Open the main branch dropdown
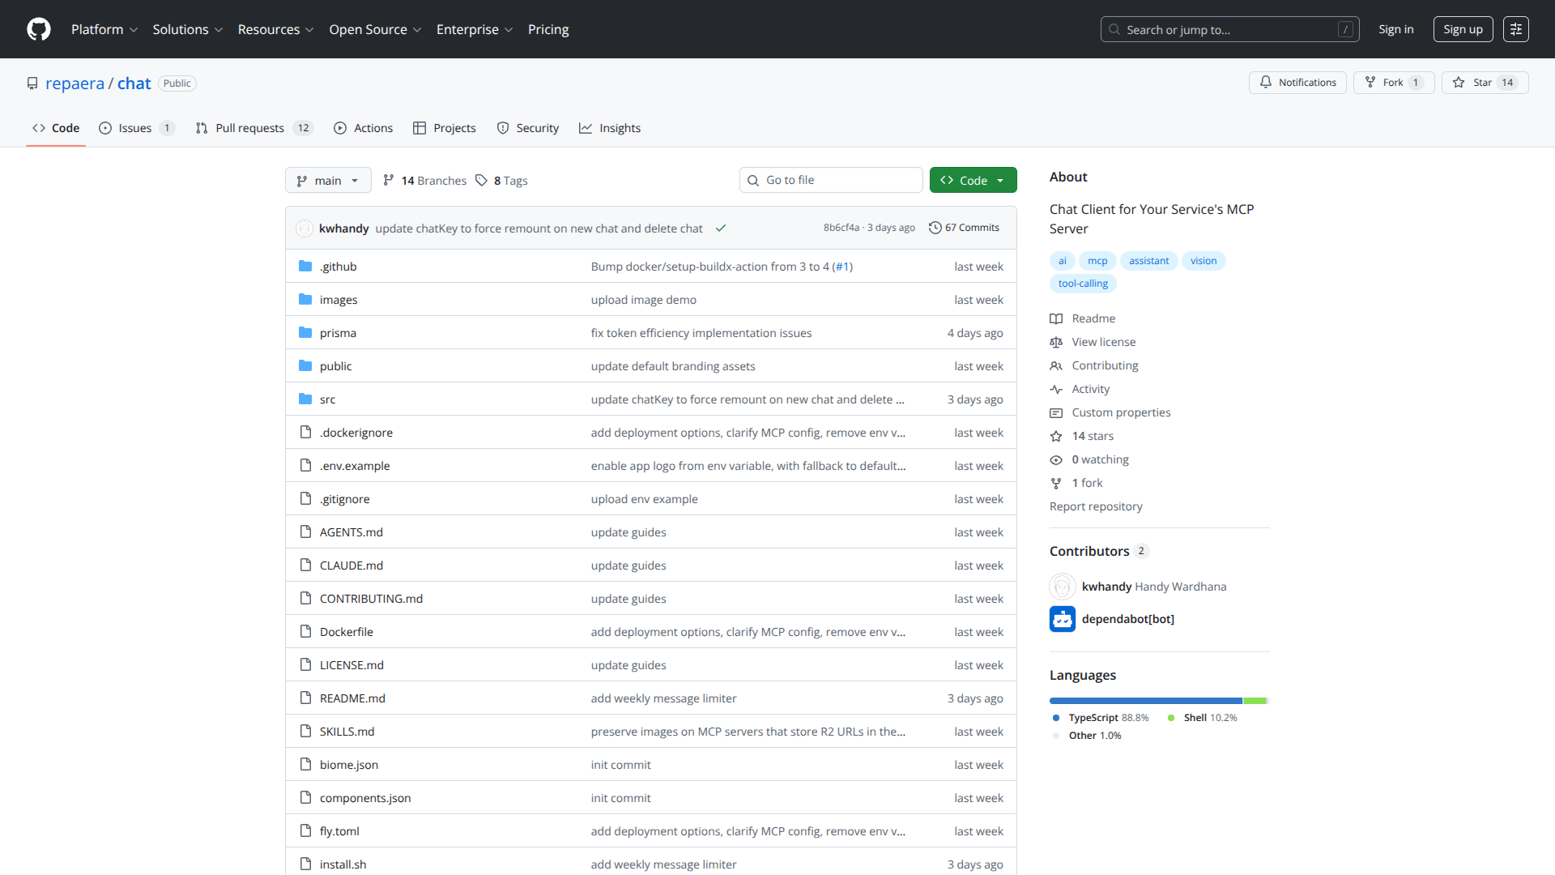The image size is (1555, 875). 327,181
